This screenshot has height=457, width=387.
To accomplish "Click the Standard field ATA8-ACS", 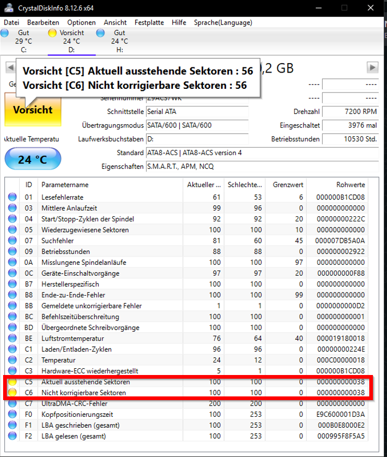I will [x=262, y=153].
